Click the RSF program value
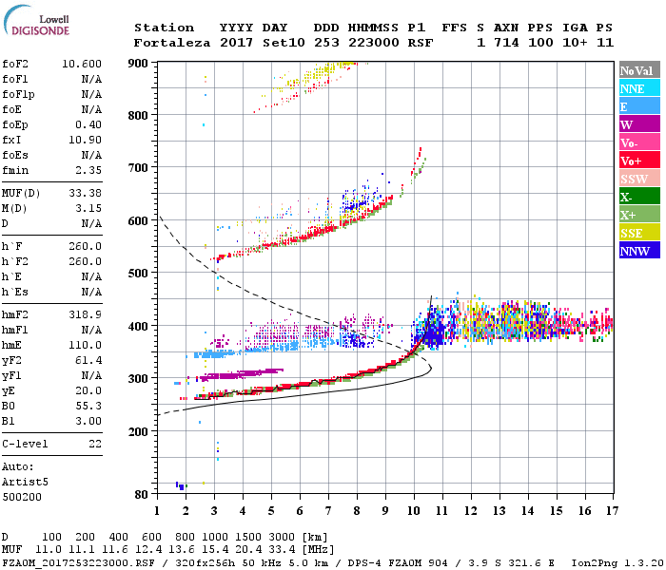 point(421,43)
